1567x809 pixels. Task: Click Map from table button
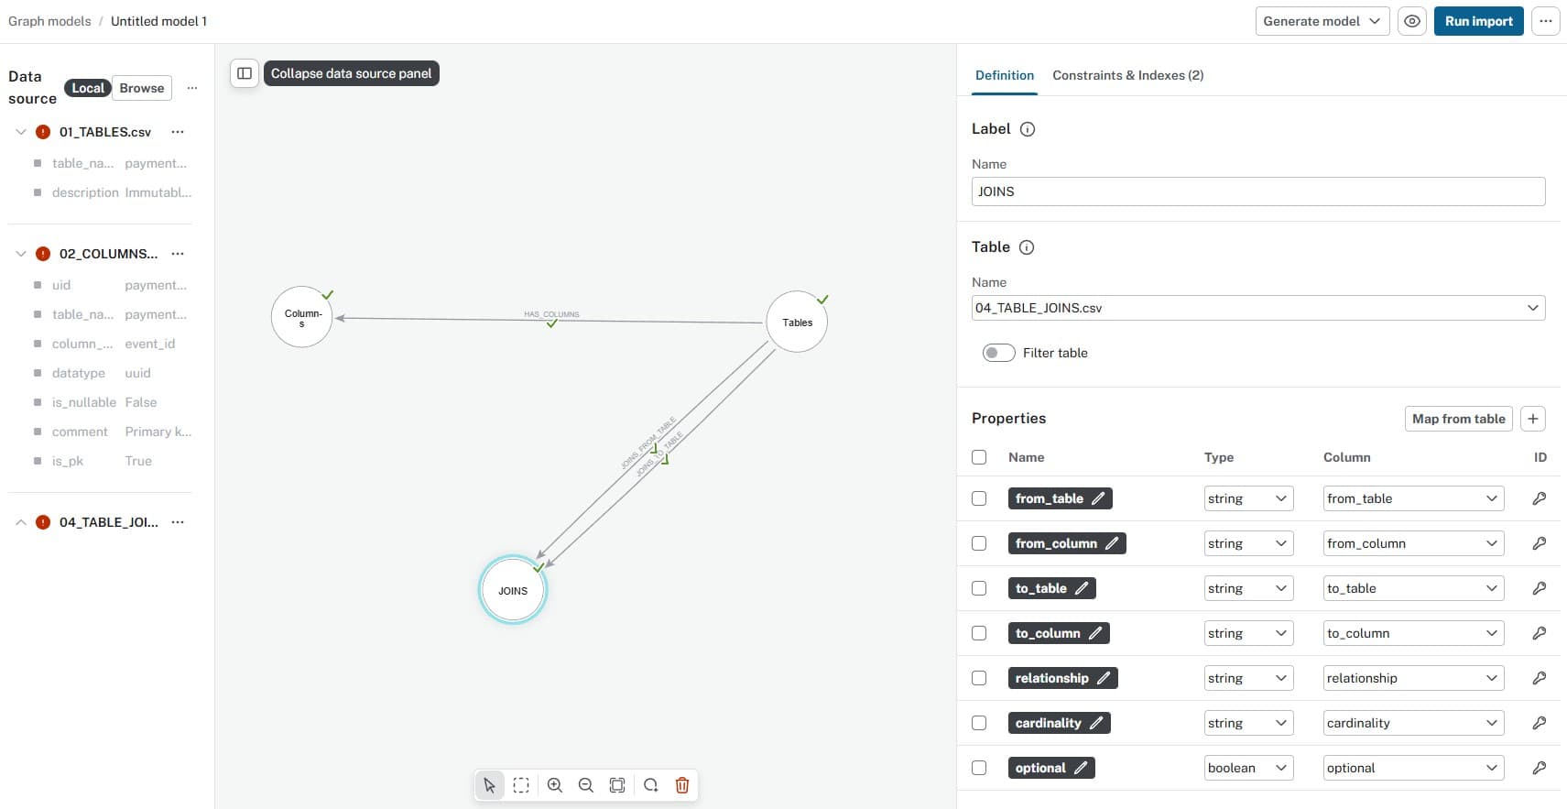tap(1458, 419)
